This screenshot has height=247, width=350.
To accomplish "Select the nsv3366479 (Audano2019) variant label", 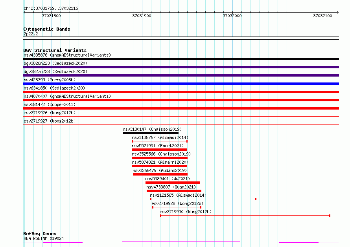I will tap(160, 170).
